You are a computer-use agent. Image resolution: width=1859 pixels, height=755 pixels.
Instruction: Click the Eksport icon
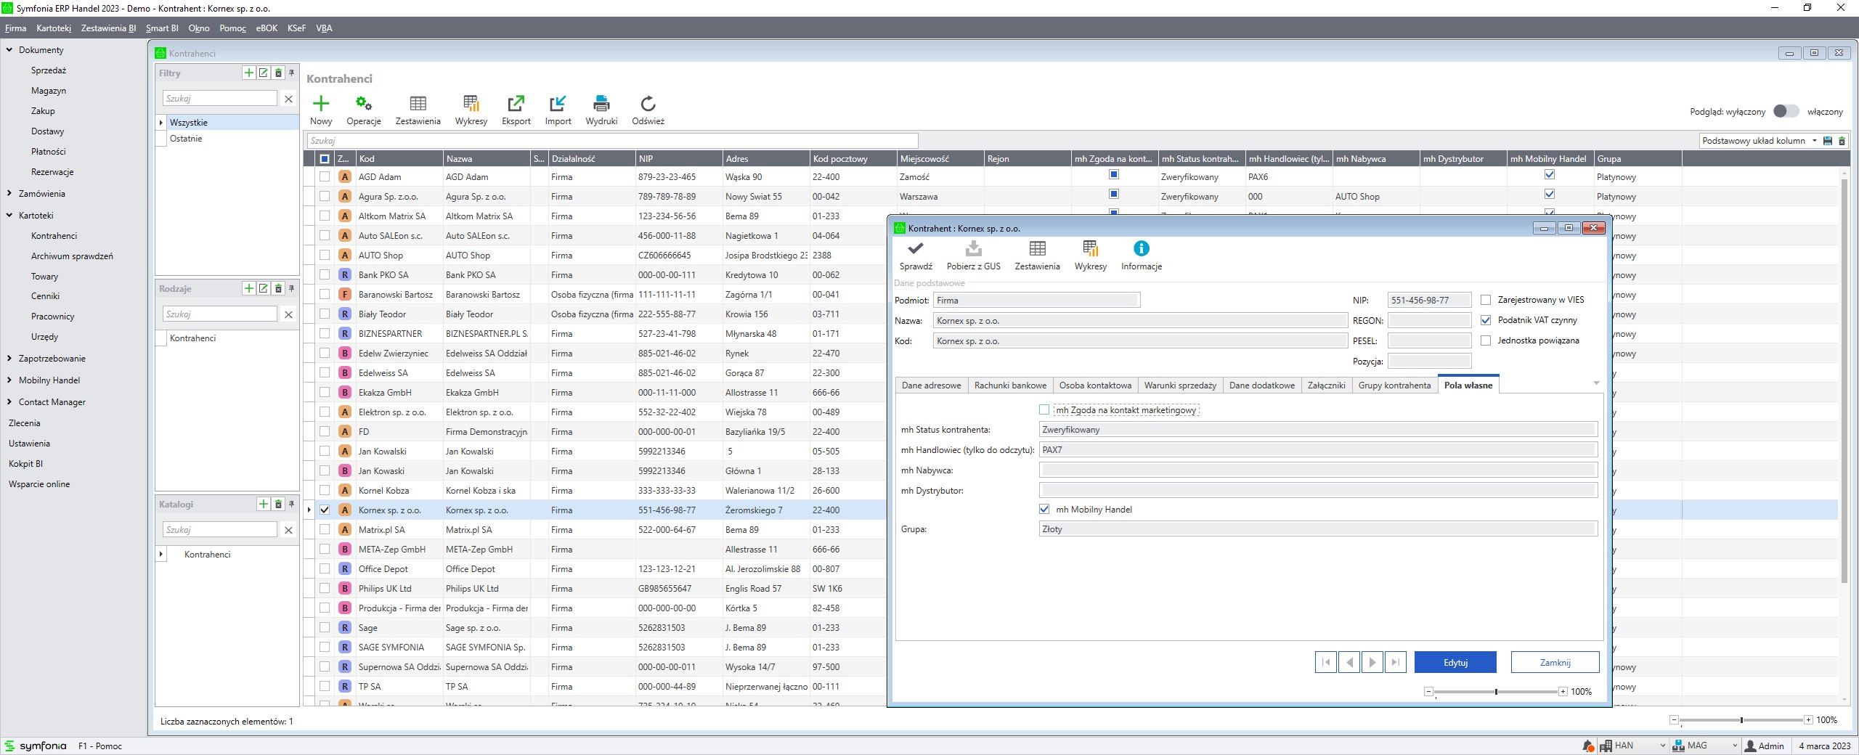pos(516,104)
